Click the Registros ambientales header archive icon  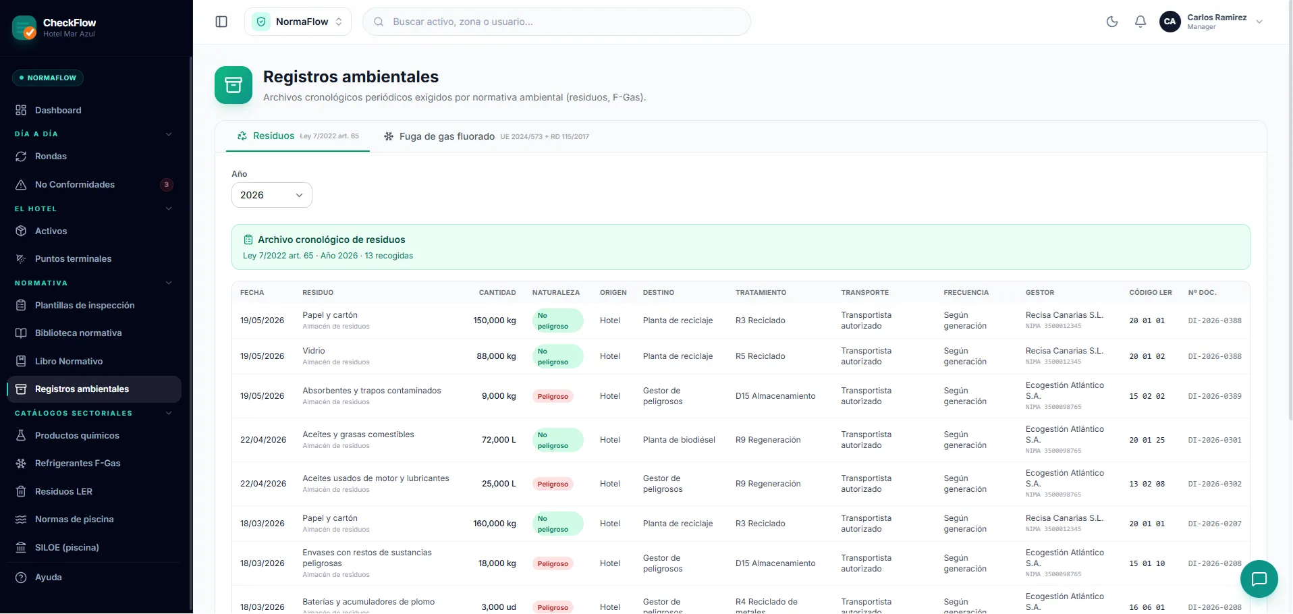(233, 85)
